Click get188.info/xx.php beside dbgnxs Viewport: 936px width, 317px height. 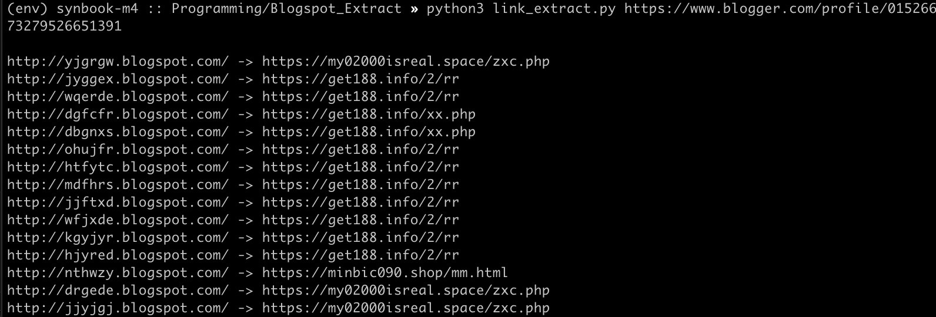tap(369, 132)
